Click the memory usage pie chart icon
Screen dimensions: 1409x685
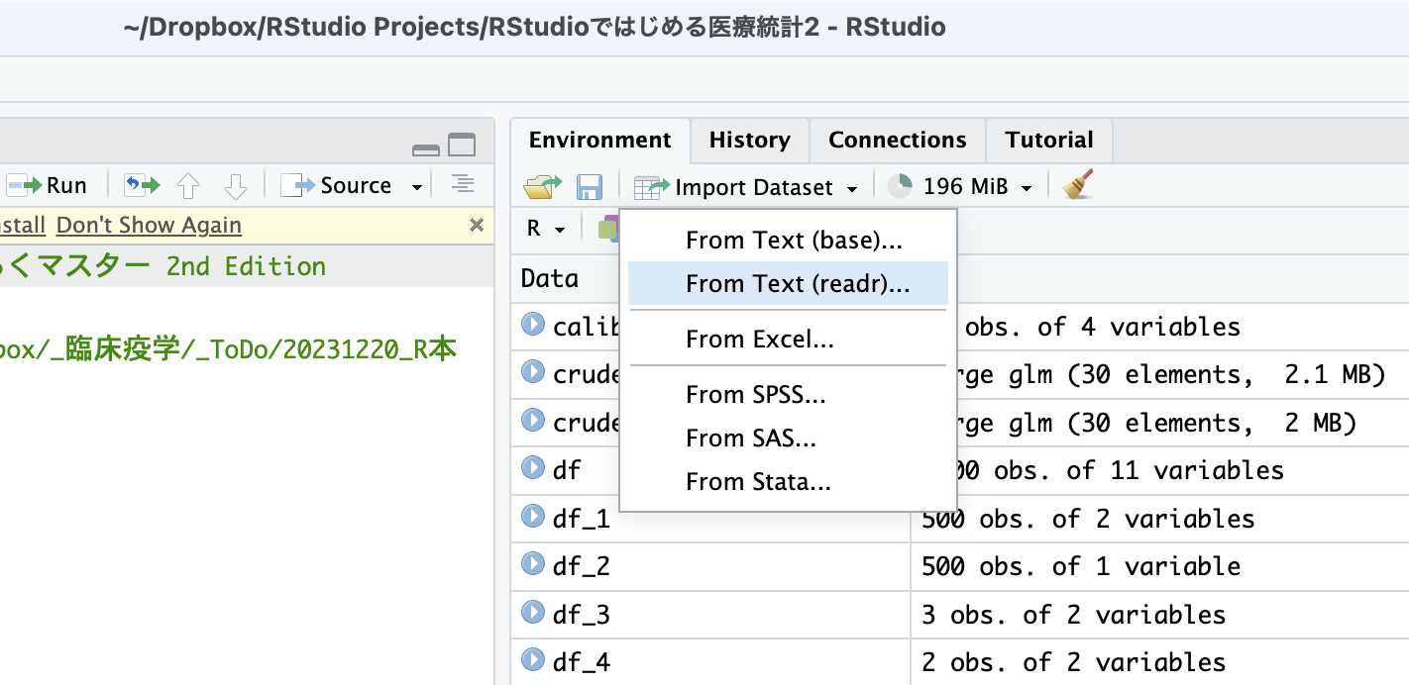pos(900,186)
